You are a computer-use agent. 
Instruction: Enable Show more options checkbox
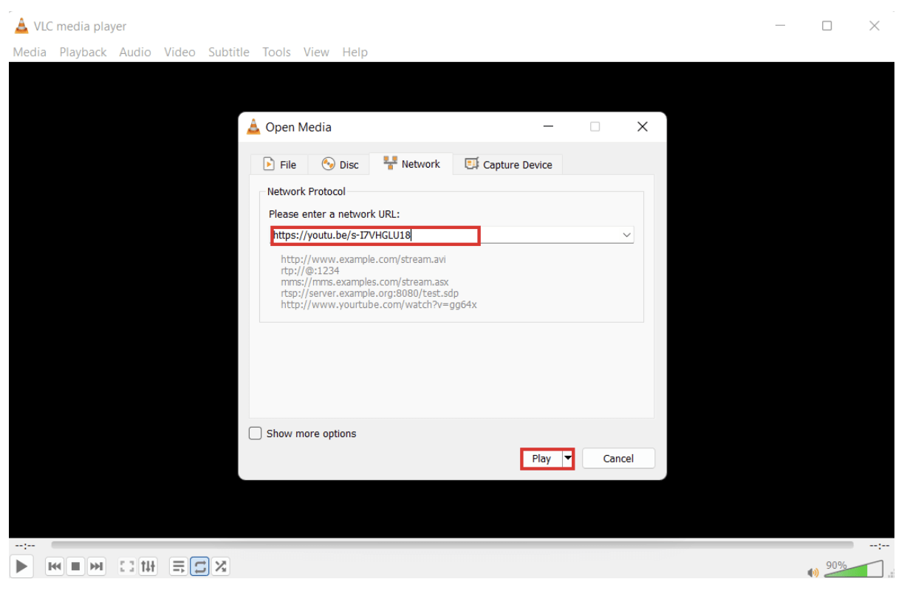coord(256,434)
